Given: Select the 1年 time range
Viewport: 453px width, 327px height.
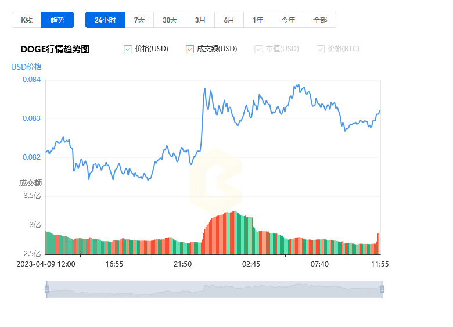Looking at the screenshot, I should tap(258, 20).
